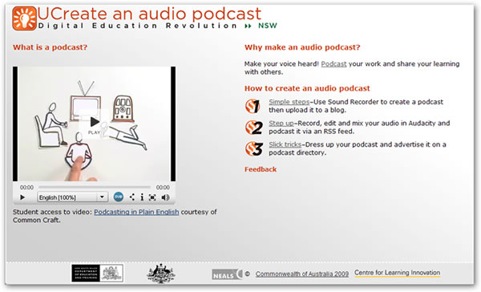The image size is (481, 292).
Task: Open the English [100%] language dropdown
Action: [73, 197]
